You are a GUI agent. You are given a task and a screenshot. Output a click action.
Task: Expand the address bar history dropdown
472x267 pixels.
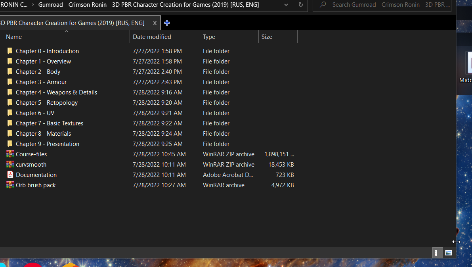click(286, 5)
